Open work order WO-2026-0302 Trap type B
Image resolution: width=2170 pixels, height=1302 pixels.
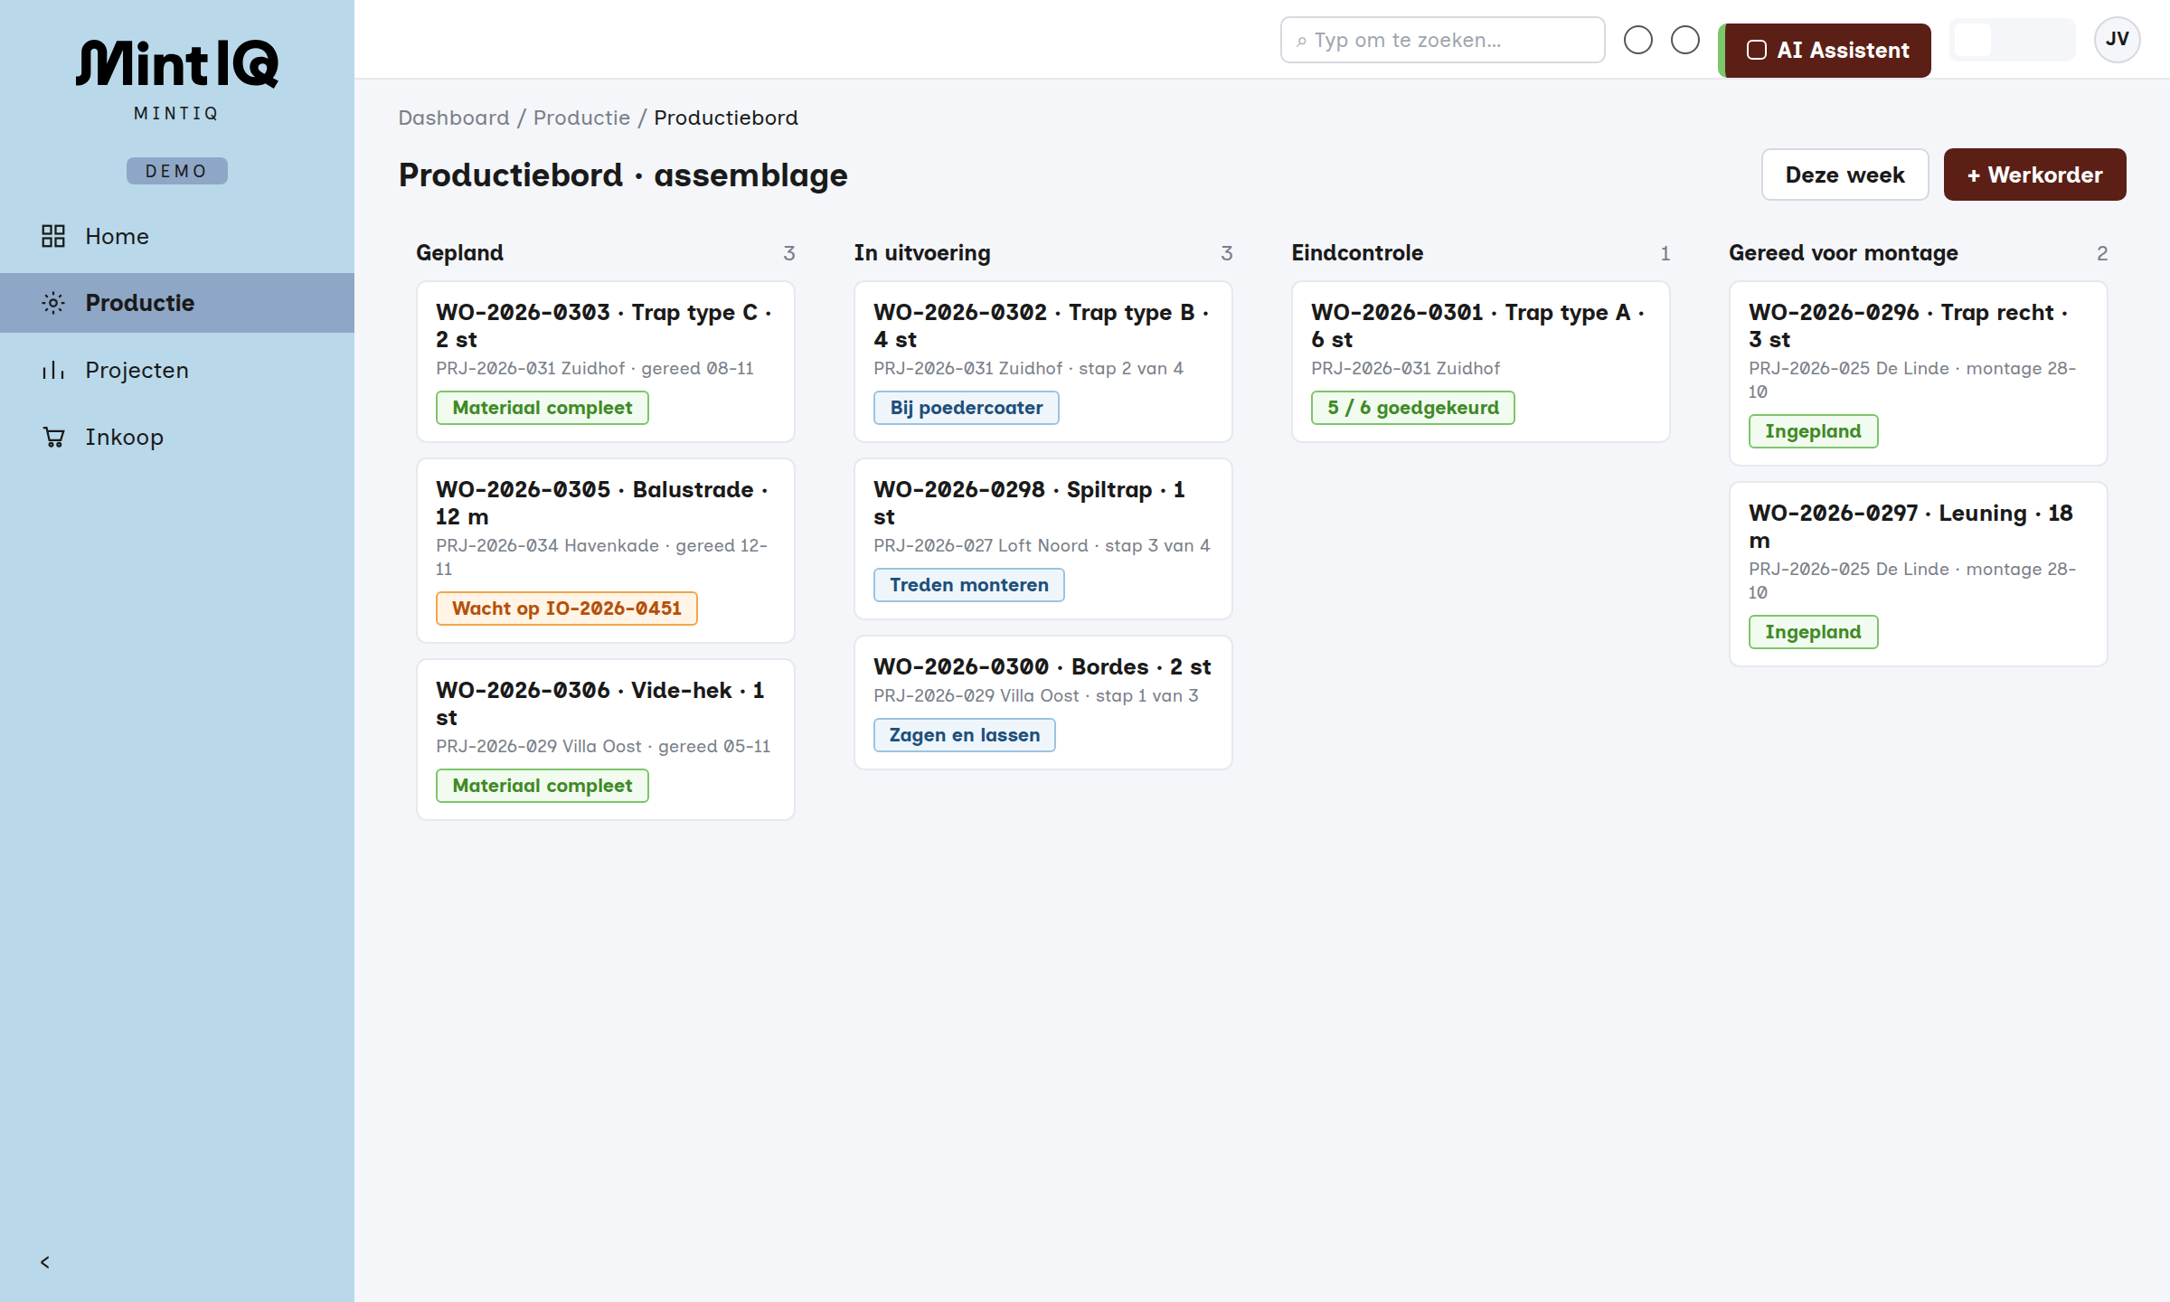tap(1043, 362)
